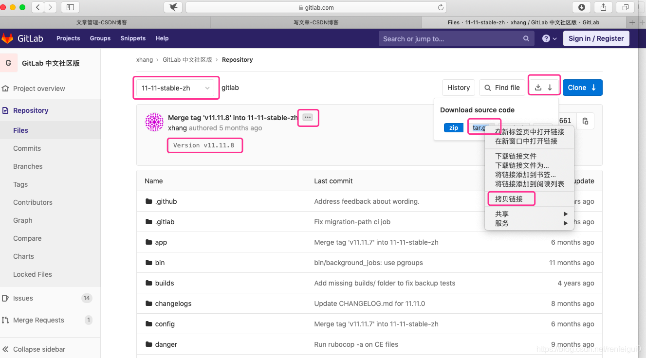Click Sign in / Register button
This screenshot has width=646, height=358.
tap(596, 38)
